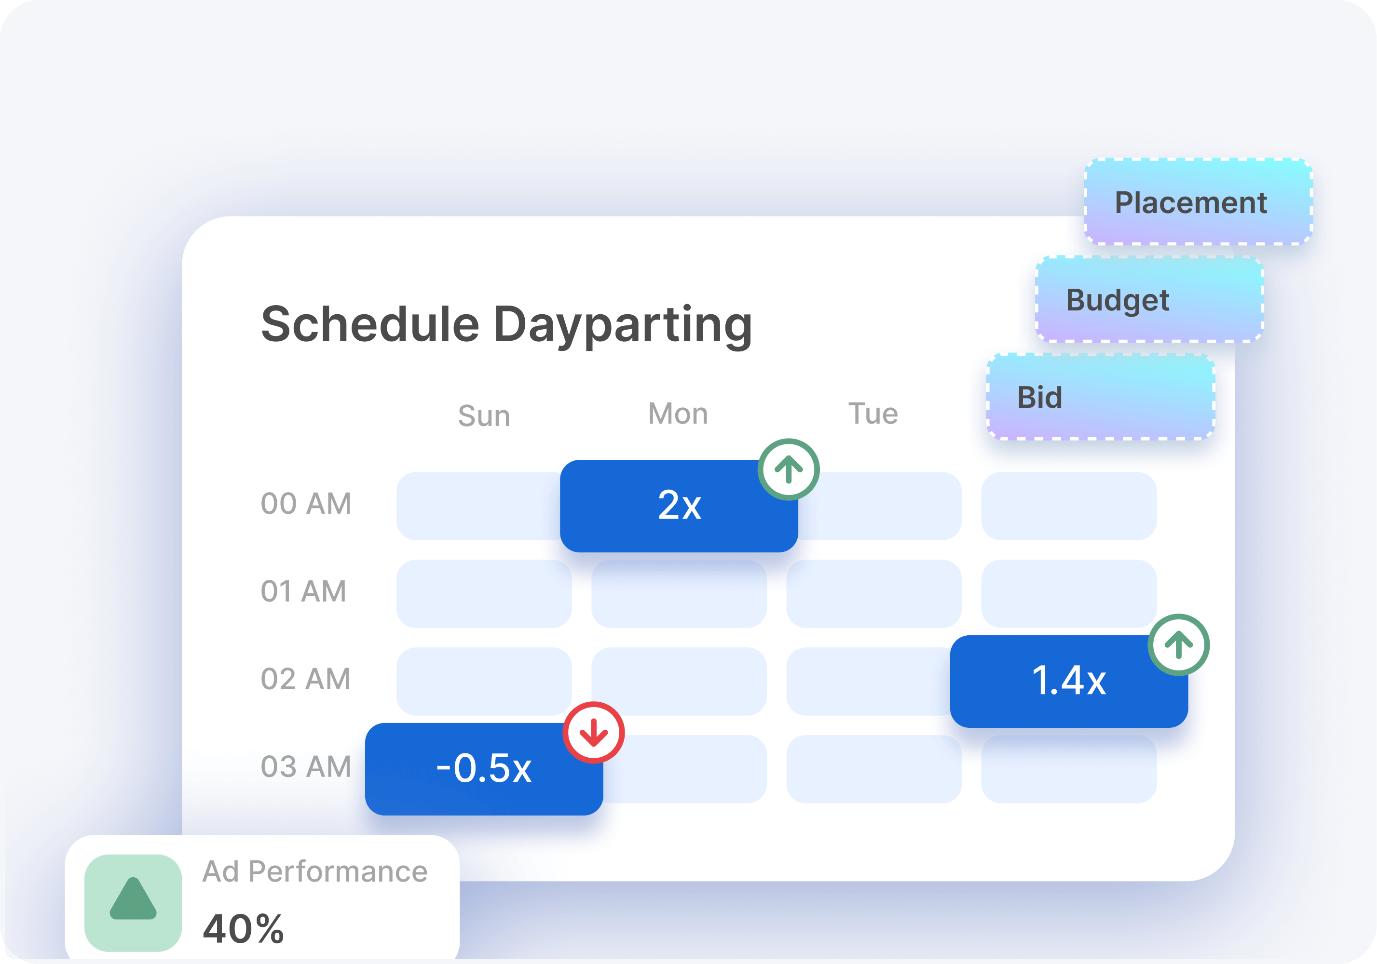Viewport: 1377px width, 964px height.
Task: Toggle the Sunday 01 AM time slot
Action: pyautogui.click(x=483, y=593)
